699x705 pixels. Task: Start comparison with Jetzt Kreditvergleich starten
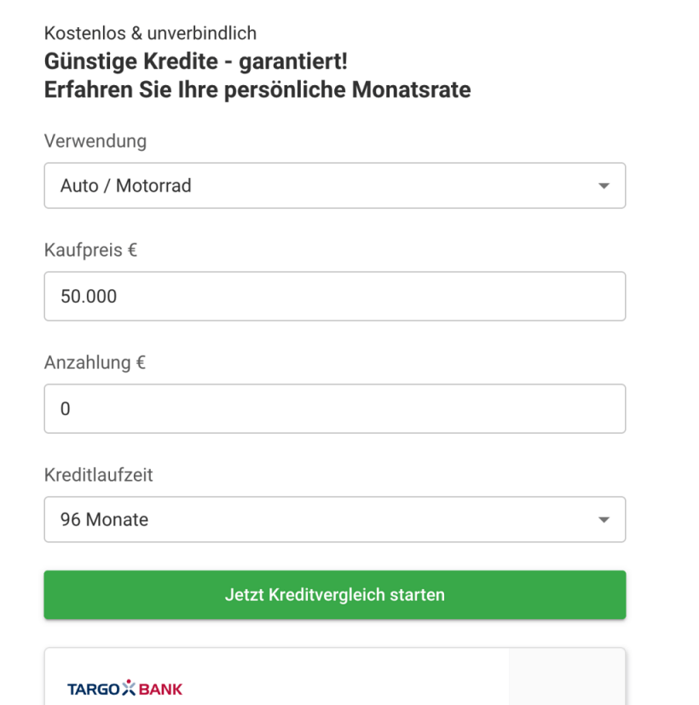pos(335,595)
